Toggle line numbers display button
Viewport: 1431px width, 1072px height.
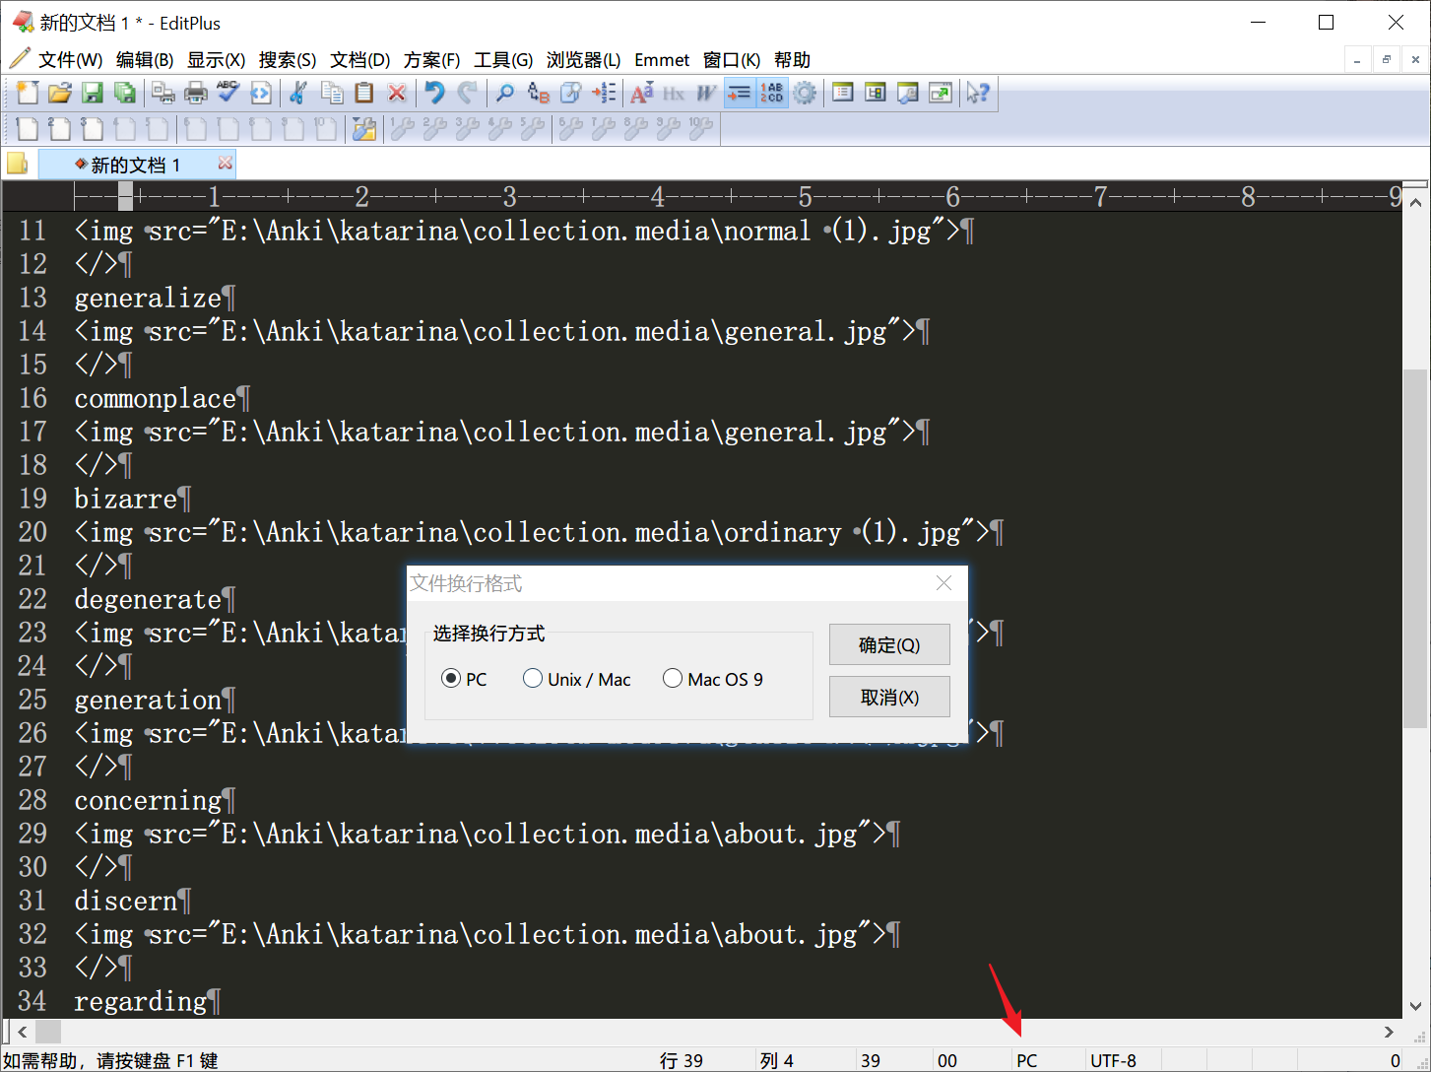click(x=772, y=93)
